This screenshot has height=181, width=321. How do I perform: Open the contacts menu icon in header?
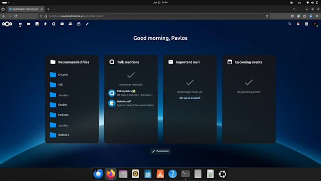(x=306, y=24)
